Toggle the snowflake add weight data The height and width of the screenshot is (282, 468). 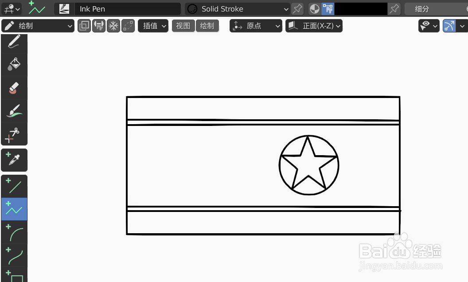click(113, 26)
